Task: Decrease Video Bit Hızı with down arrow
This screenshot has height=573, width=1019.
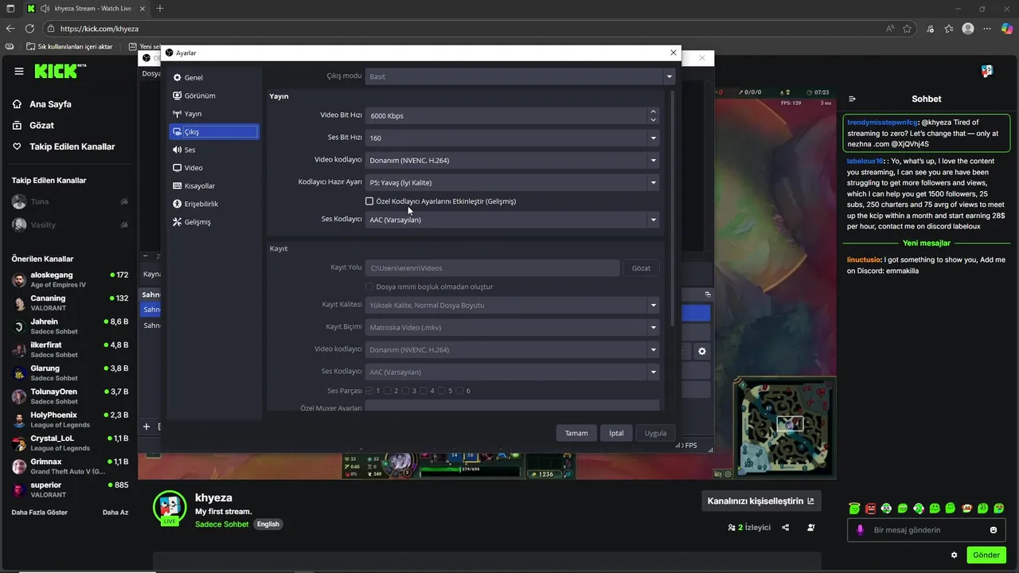Action: 653,119
